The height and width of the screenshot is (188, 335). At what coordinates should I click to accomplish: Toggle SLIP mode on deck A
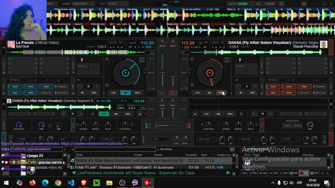[142, 61]
